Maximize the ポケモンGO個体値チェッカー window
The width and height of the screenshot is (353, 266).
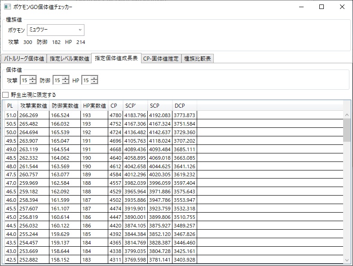click(322, 7)
